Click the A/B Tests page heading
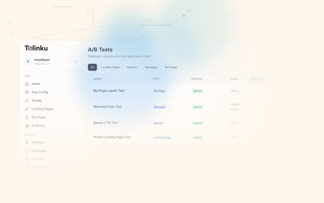Viewport: 324px width, 203px height. tap(100, 50)
